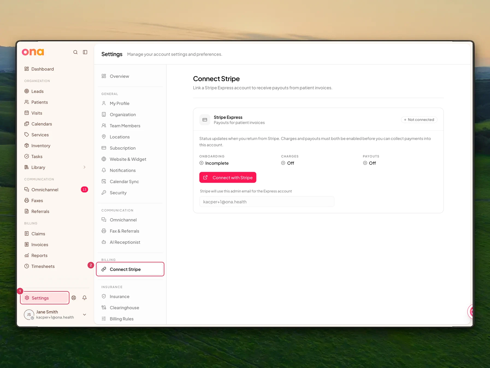Viewport: 490px width, 368px height.
Task: Click the Payouts Off status
Action: click(x=369, y=163)
